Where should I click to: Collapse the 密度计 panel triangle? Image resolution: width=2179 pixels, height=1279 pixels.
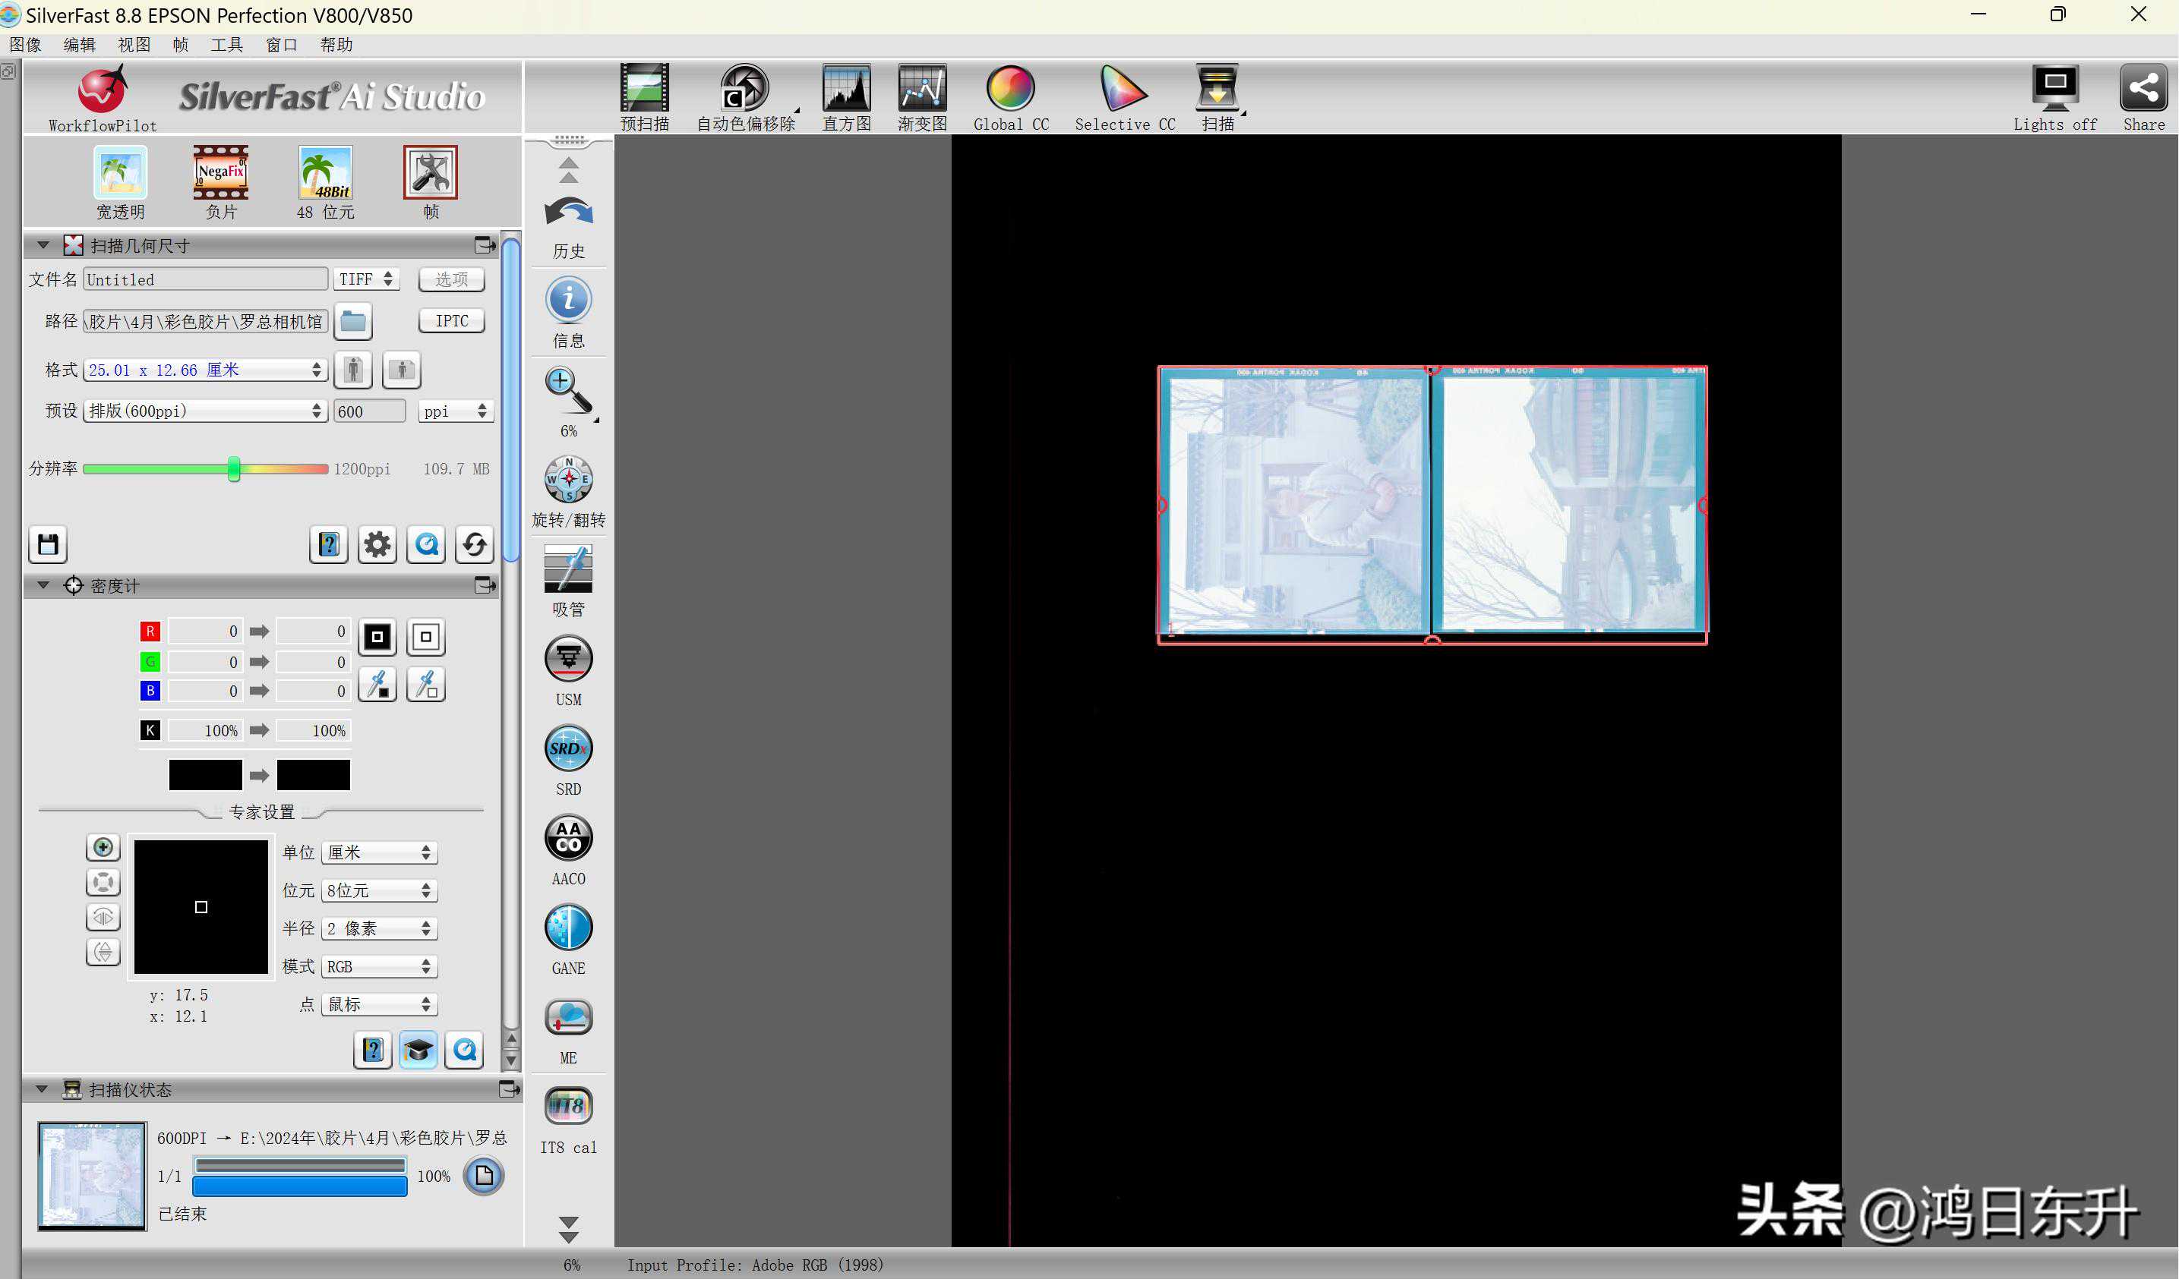[43, 586]
